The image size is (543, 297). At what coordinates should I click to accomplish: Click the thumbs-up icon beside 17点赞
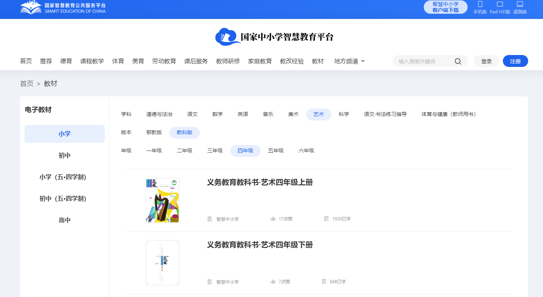[x=273, y=219]
